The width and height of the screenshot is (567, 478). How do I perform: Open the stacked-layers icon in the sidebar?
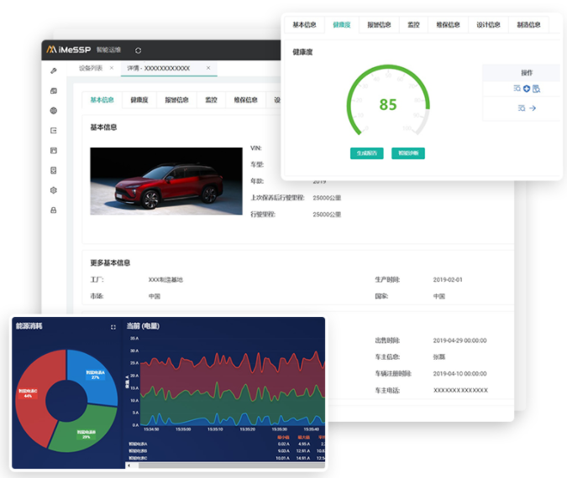coord(54,91)
